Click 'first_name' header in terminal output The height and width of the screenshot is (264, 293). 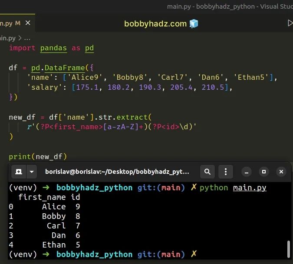(x=42, y=197)
